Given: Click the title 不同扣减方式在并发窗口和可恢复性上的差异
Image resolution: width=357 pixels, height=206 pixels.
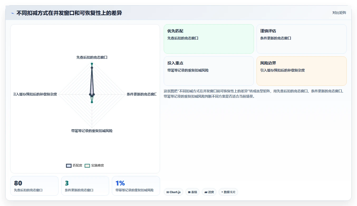Looking at the screenshot, I should tap(69, 13).
